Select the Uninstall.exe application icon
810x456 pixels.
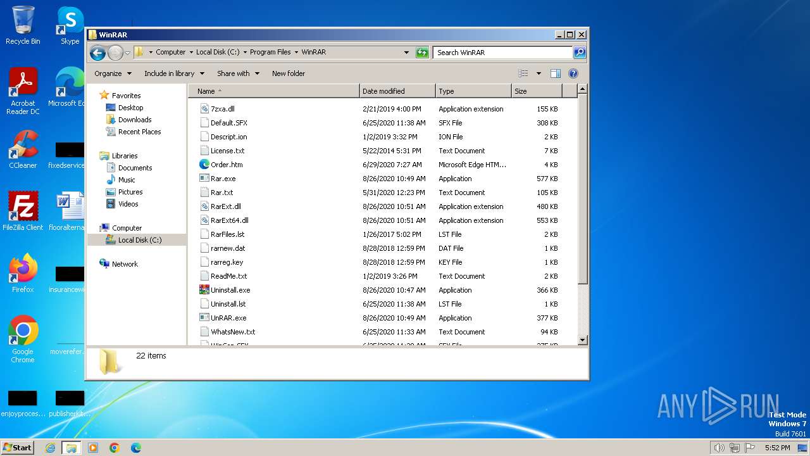[204, 290]
